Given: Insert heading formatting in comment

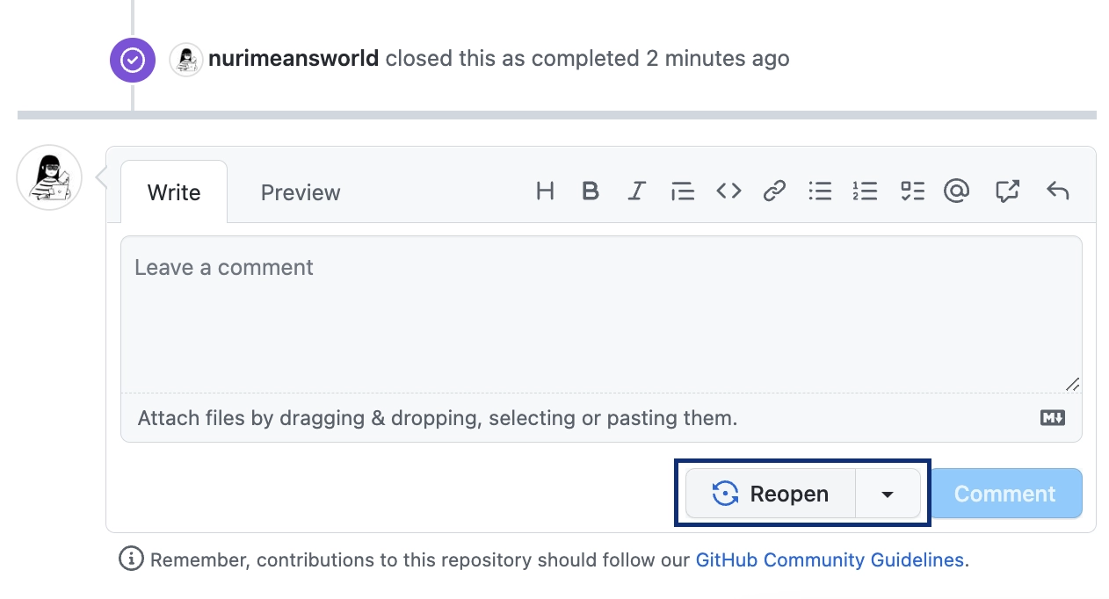Looking at the screenshot, I should [545, 191].
